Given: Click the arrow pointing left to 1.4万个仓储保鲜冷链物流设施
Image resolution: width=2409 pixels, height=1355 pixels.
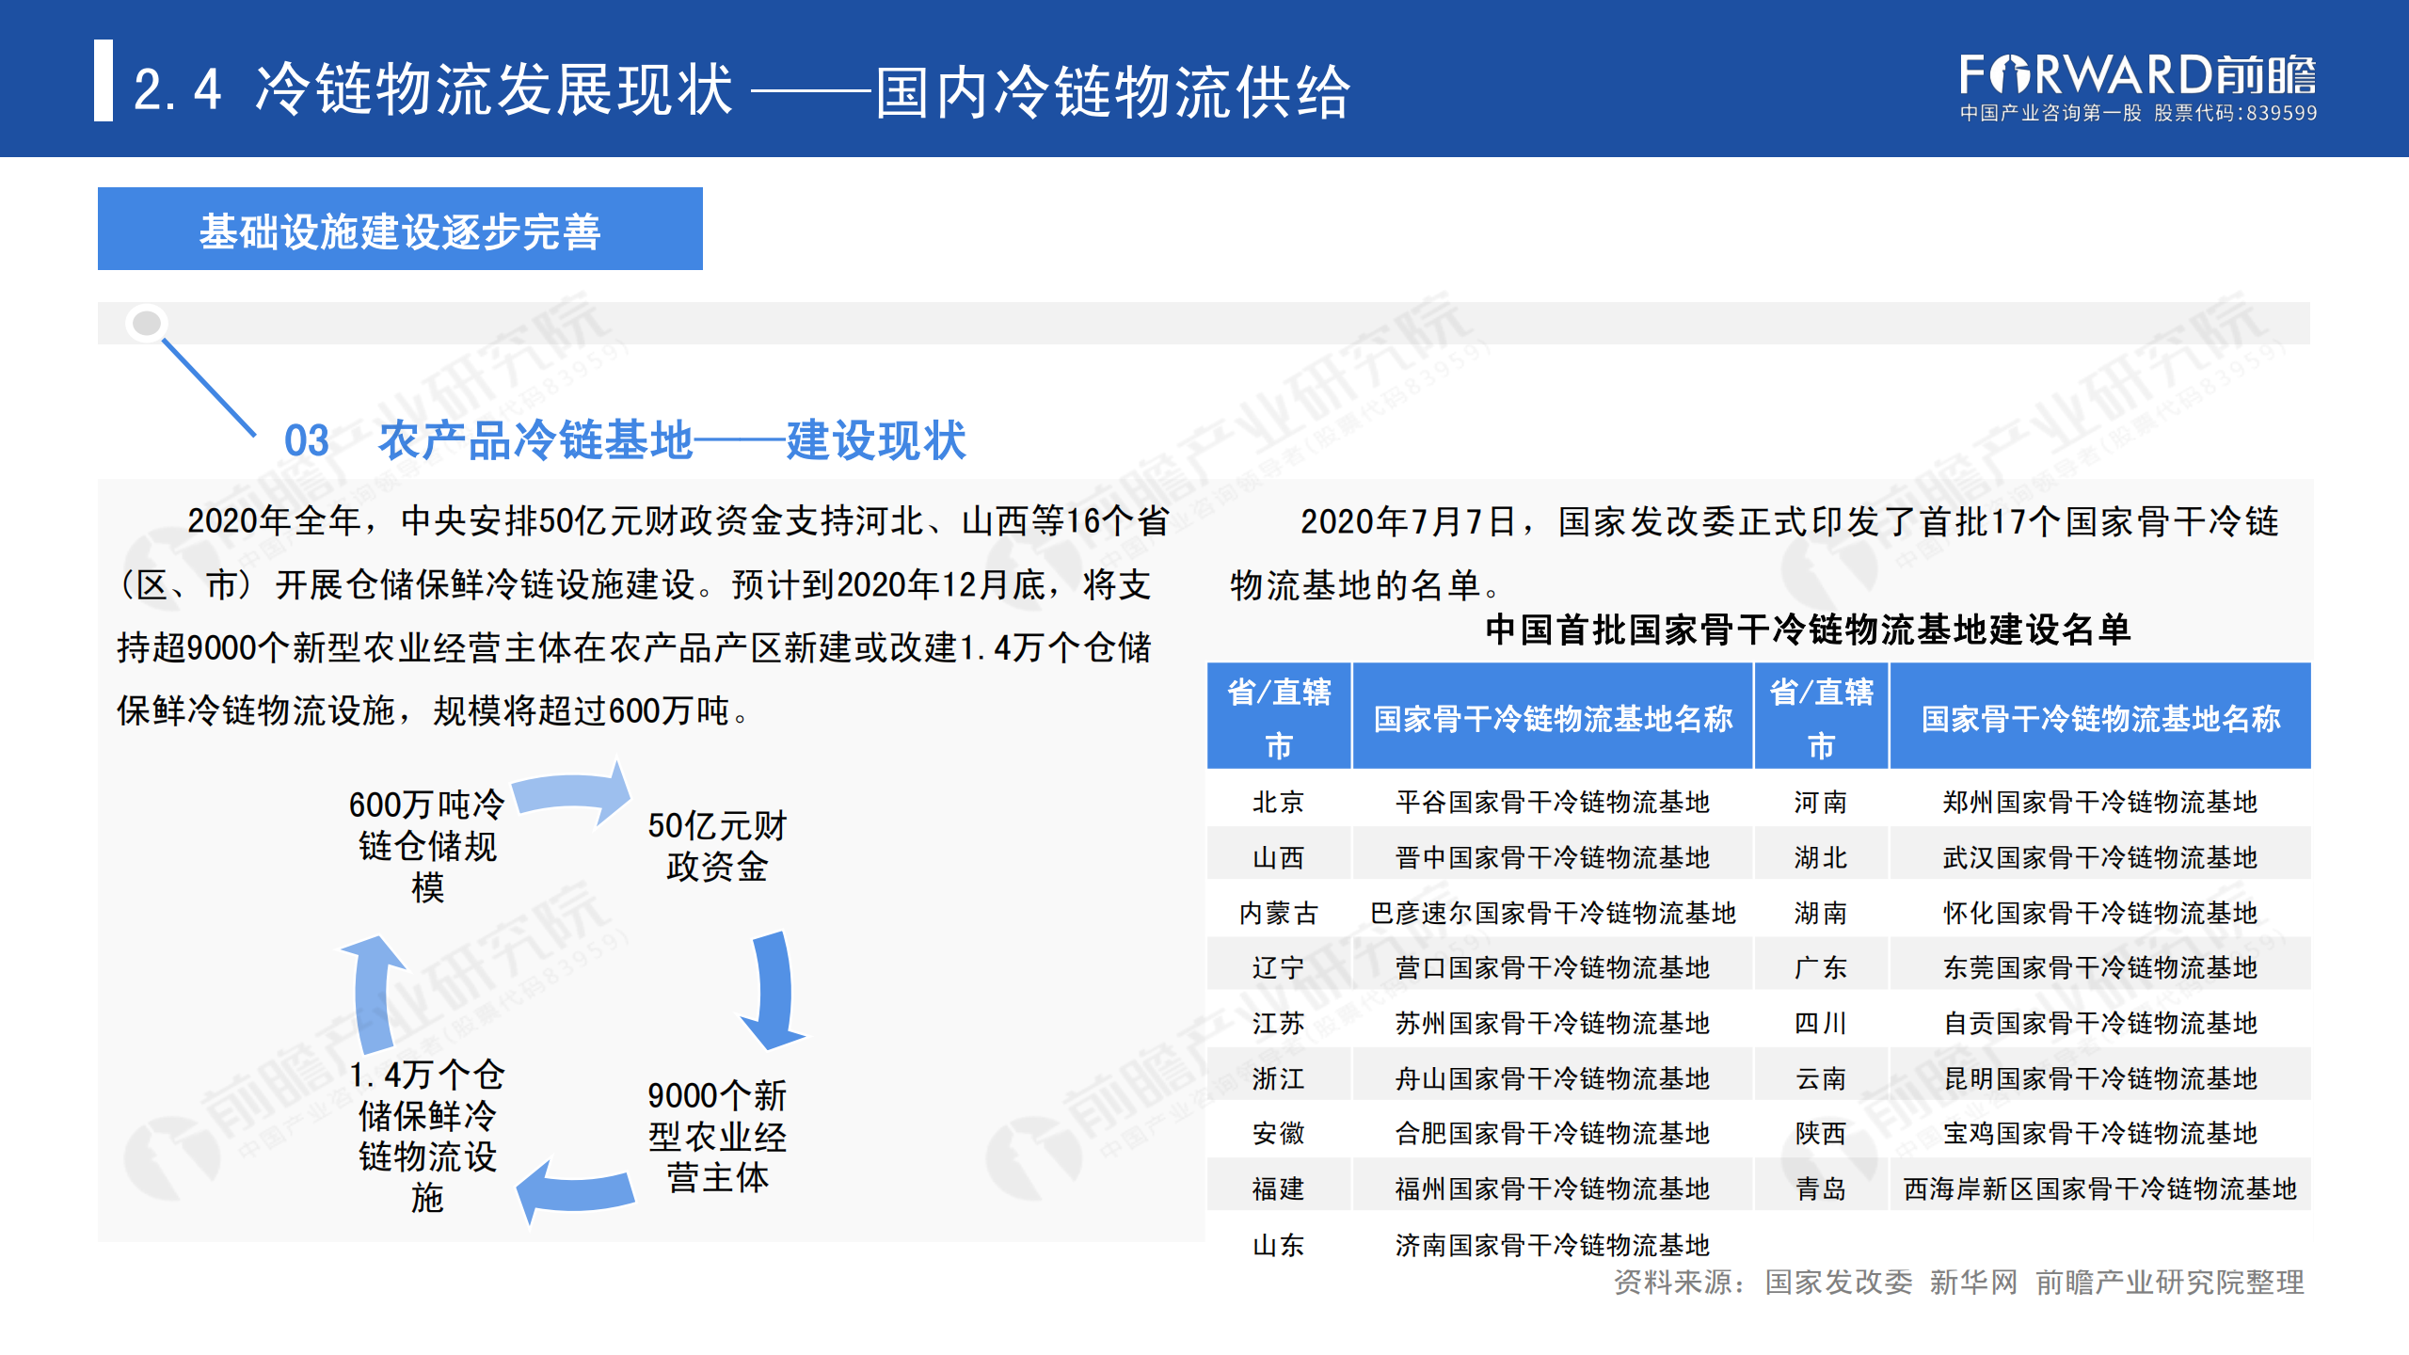Looking at the screenshot, I should click(x=576, y=1192).
